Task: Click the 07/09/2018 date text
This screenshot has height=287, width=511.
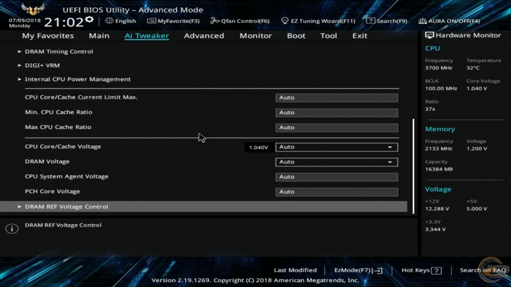Action: (25, 20)
